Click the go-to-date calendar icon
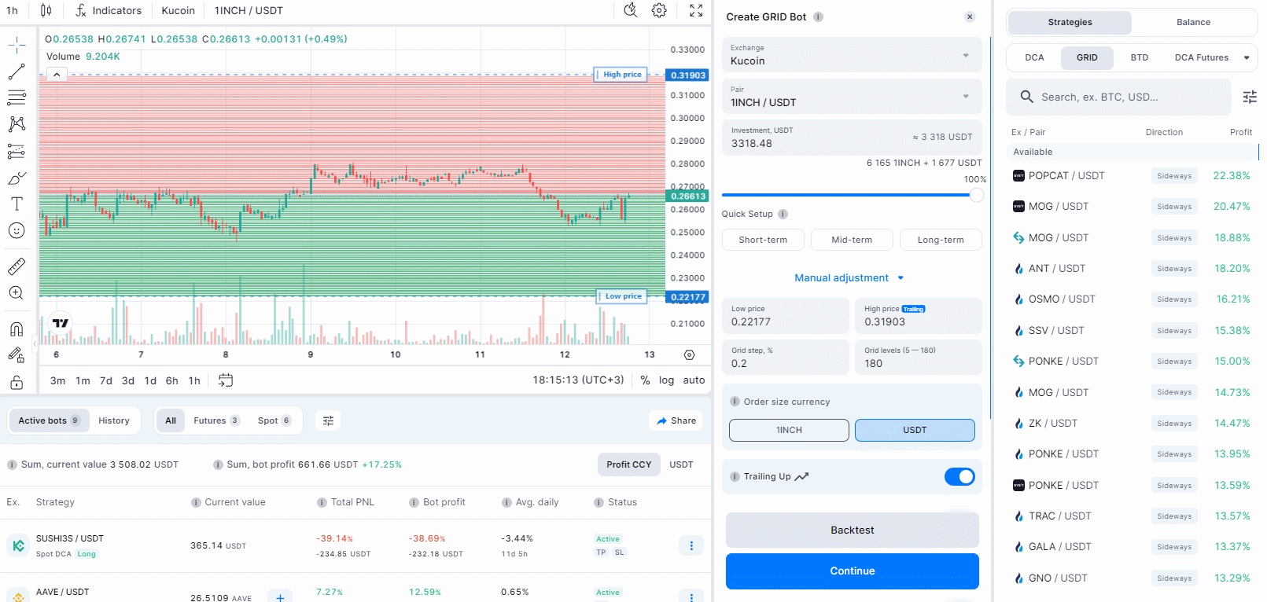The width and height of the screenshot is (1267, 602). [x=226, y=380]
